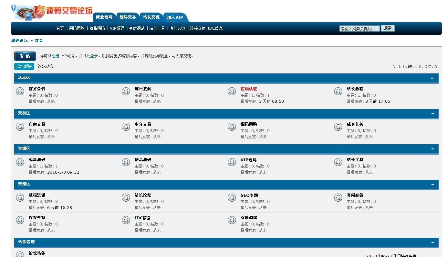Collapse the 交易区 section

(432, 113)
